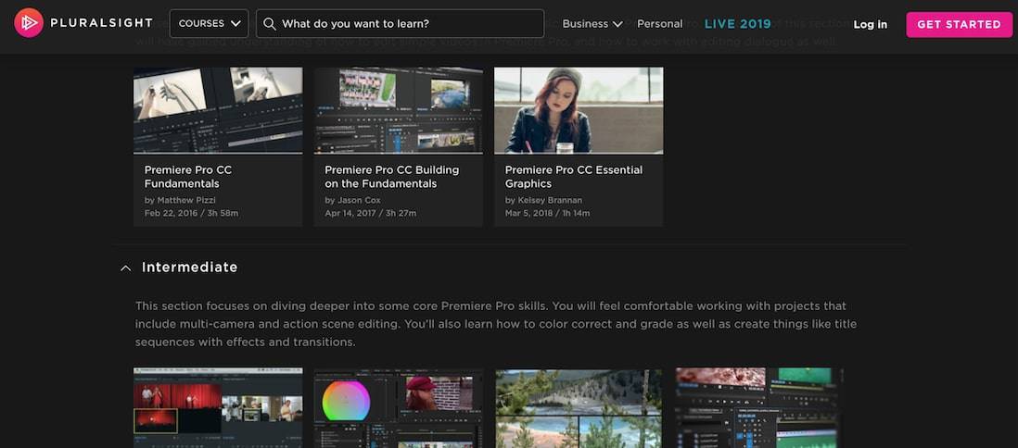Screen dimensions: 1018x448
Task: Open the multi-camera stage course thumbnail
Action: [x=218, y=408]
